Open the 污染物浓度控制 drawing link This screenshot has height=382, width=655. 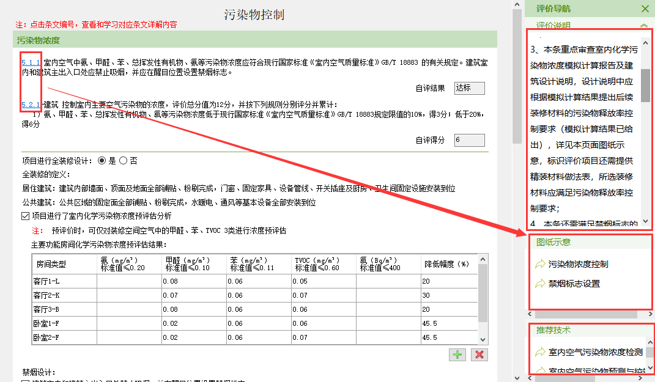pos(578,265)
